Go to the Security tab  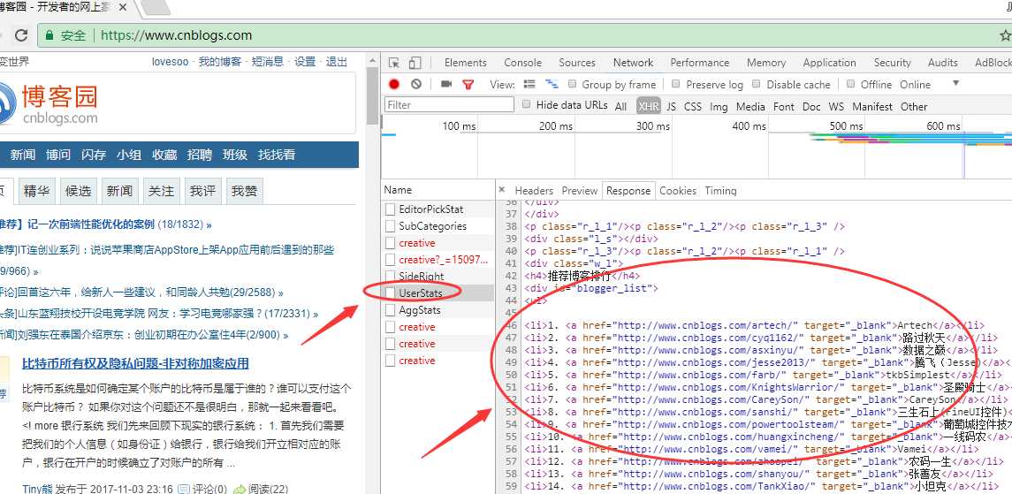(892, 63)
